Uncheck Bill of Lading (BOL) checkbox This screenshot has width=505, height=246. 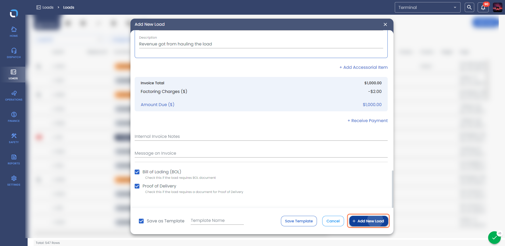pyautogui.click(x=137, y=172)
